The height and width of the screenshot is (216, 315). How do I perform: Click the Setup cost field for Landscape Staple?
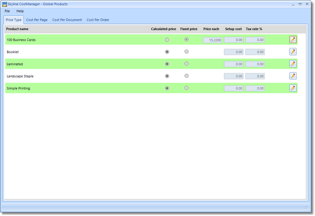(x=233, y=76)
